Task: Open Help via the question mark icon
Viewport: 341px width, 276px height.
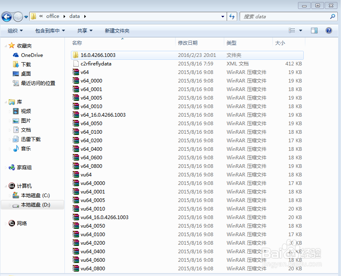Action: coord(328,30)
